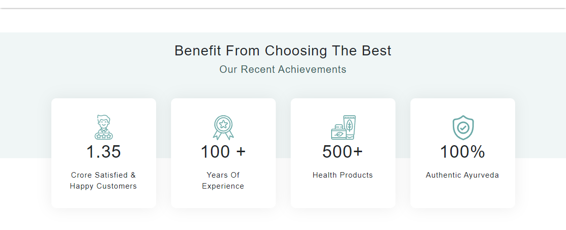
Task: Click the 500+ products count
Action: (x=343, y=152)
